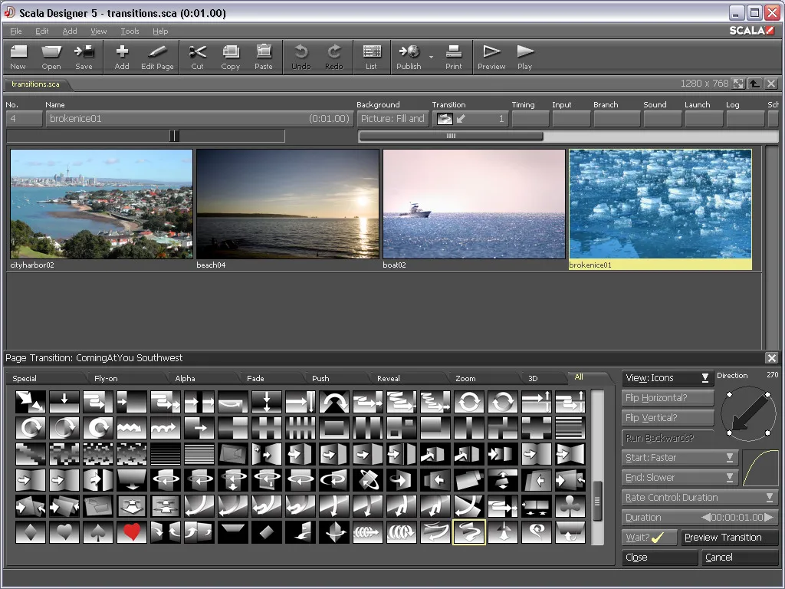Click the Preview Transition button

point(728,538)
